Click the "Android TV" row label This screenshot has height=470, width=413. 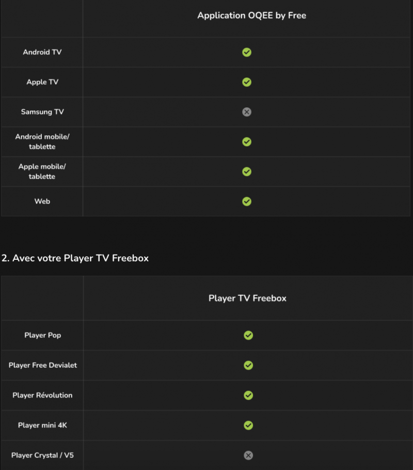point(42,52)
